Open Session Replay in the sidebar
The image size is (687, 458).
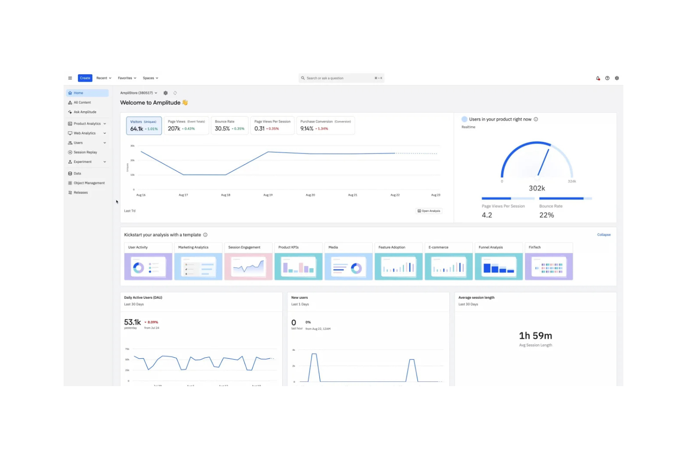click(87, 152)
